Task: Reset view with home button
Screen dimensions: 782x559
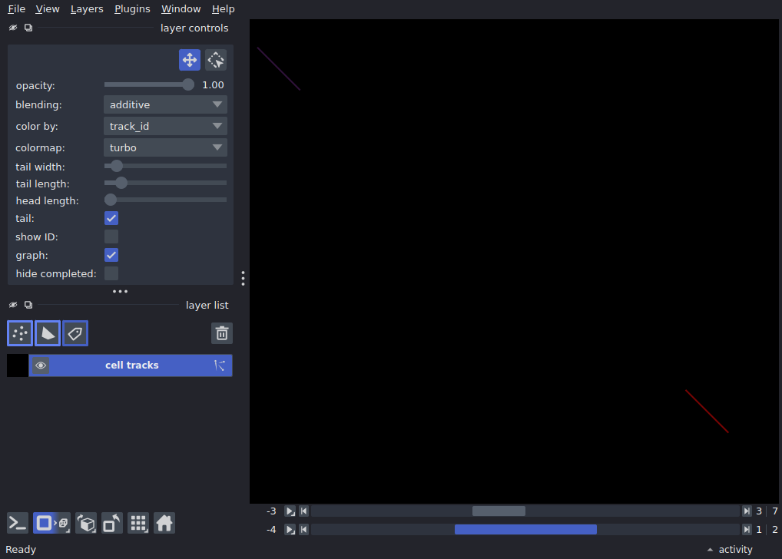Action: (164, 523)
